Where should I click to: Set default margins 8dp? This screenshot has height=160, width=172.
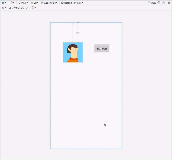16,8
